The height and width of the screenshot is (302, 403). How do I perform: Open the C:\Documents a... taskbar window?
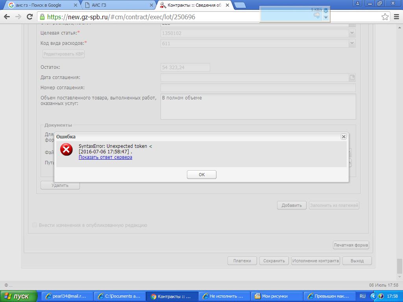[x=120, y=296]
